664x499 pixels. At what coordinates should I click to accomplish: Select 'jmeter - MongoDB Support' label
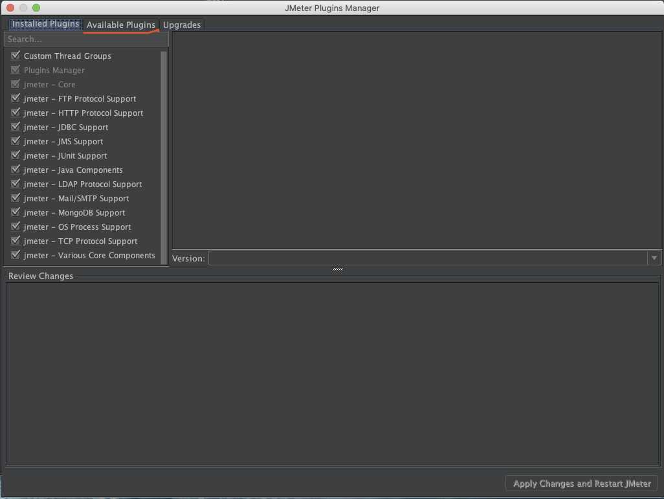click(74, 213)
